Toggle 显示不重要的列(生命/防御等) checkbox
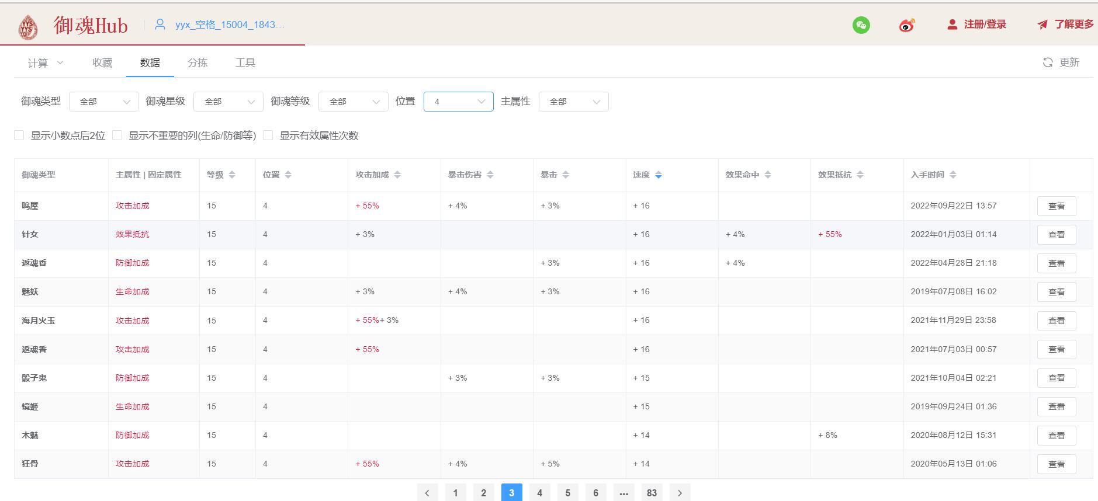 pos(117,135)
